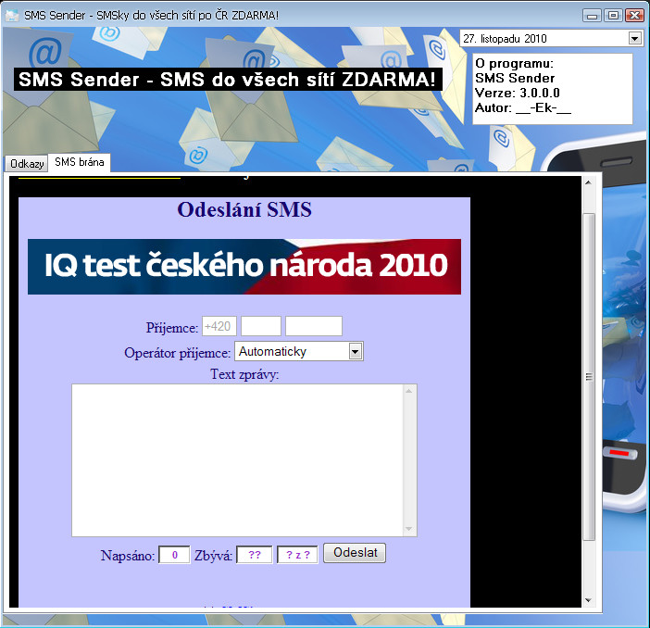Image resolution: width=650 pixels, height=628 pixels.
Task: Click the Odeslání SMS heading
Action: coord(244,210)
